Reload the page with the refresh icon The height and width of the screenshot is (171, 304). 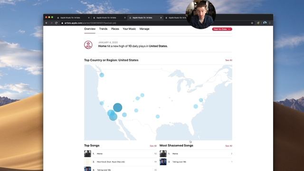[56, 23]
